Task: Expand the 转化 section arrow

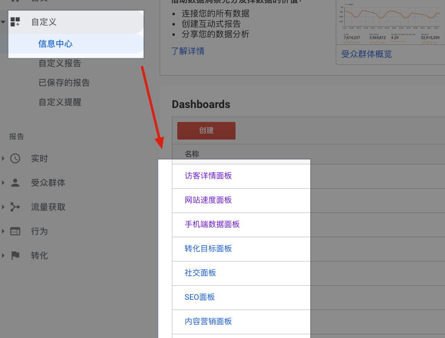Action: pyautogui.click(x=3, y=255)
